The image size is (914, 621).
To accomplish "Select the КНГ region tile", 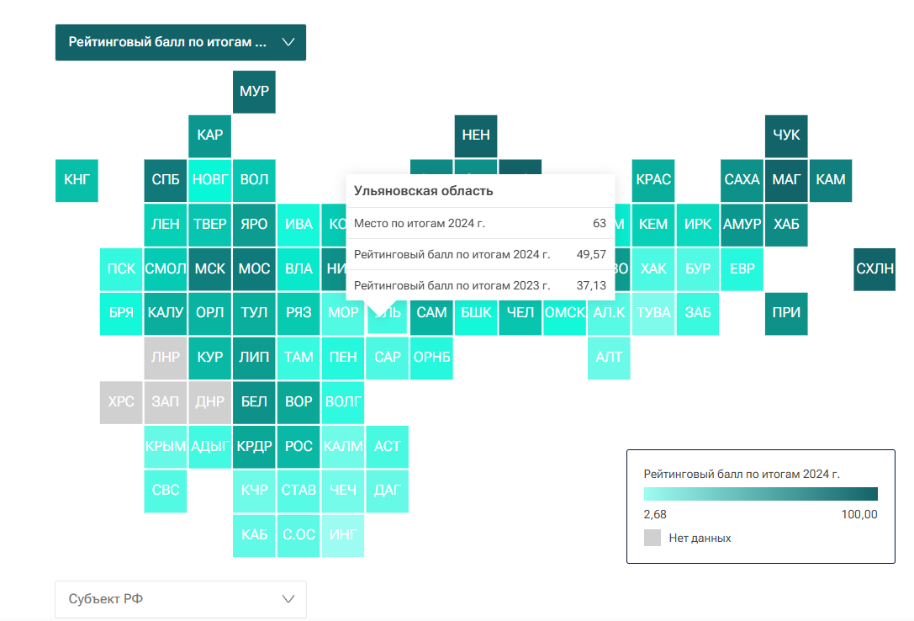I will click(x=77, y=180).
